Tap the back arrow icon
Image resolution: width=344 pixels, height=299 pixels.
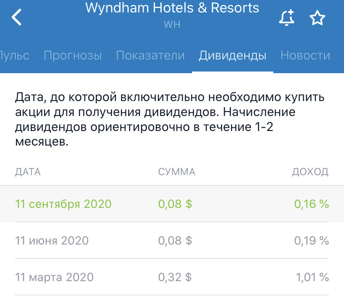17,17
